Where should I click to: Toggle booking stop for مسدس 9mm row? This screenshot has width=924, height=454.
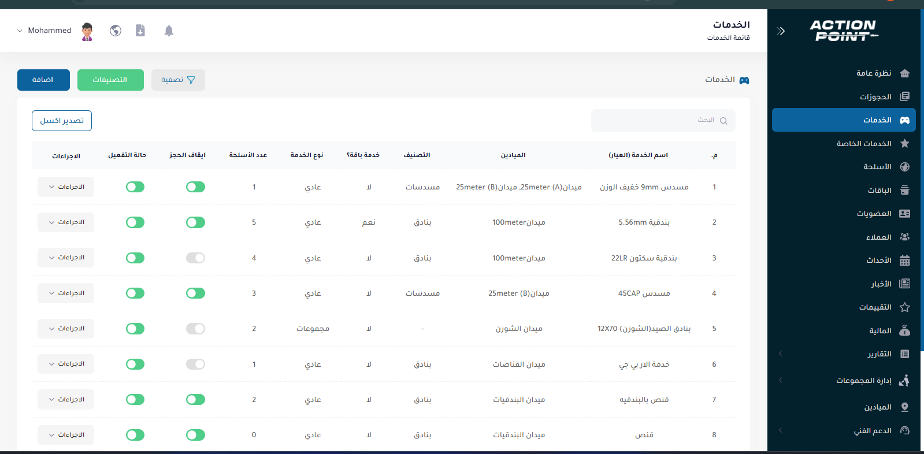click(x=195, y=187)
